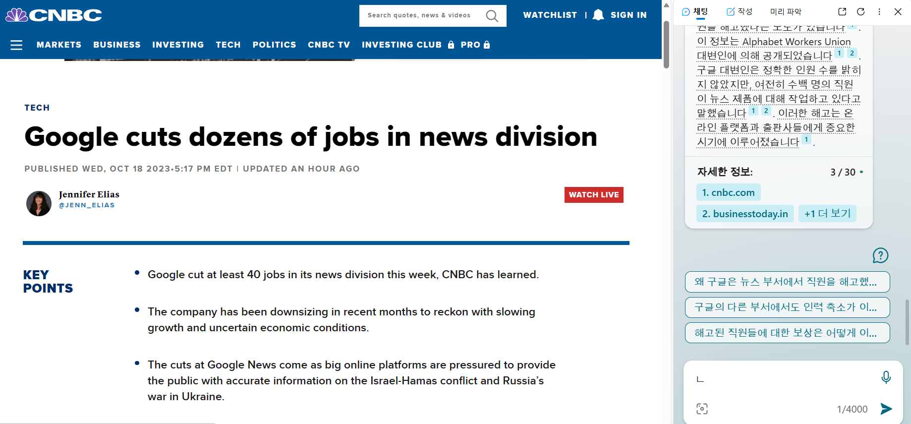This screenshot has width=911, height=424.
Task: Open the CNBC TV menu
Action: [329, 45]
